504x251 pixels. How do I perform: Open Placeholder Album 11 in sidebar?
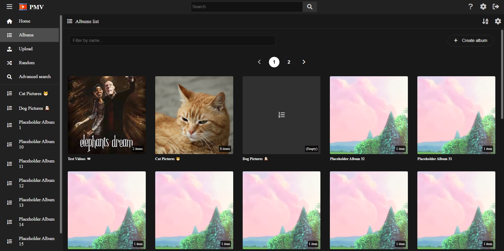coord(29,164)
